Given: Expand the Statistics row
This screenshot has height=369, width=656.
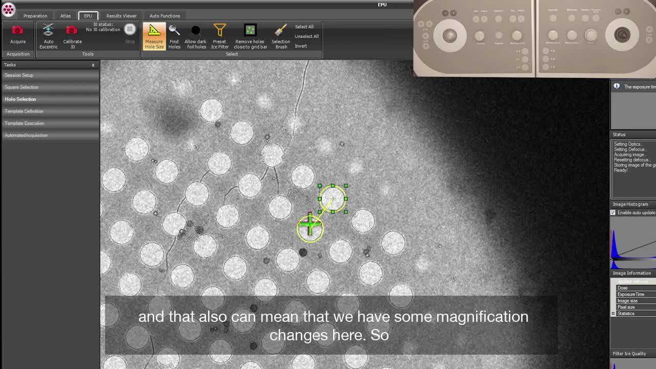Looking at the screenshot, I should point(613,314).
